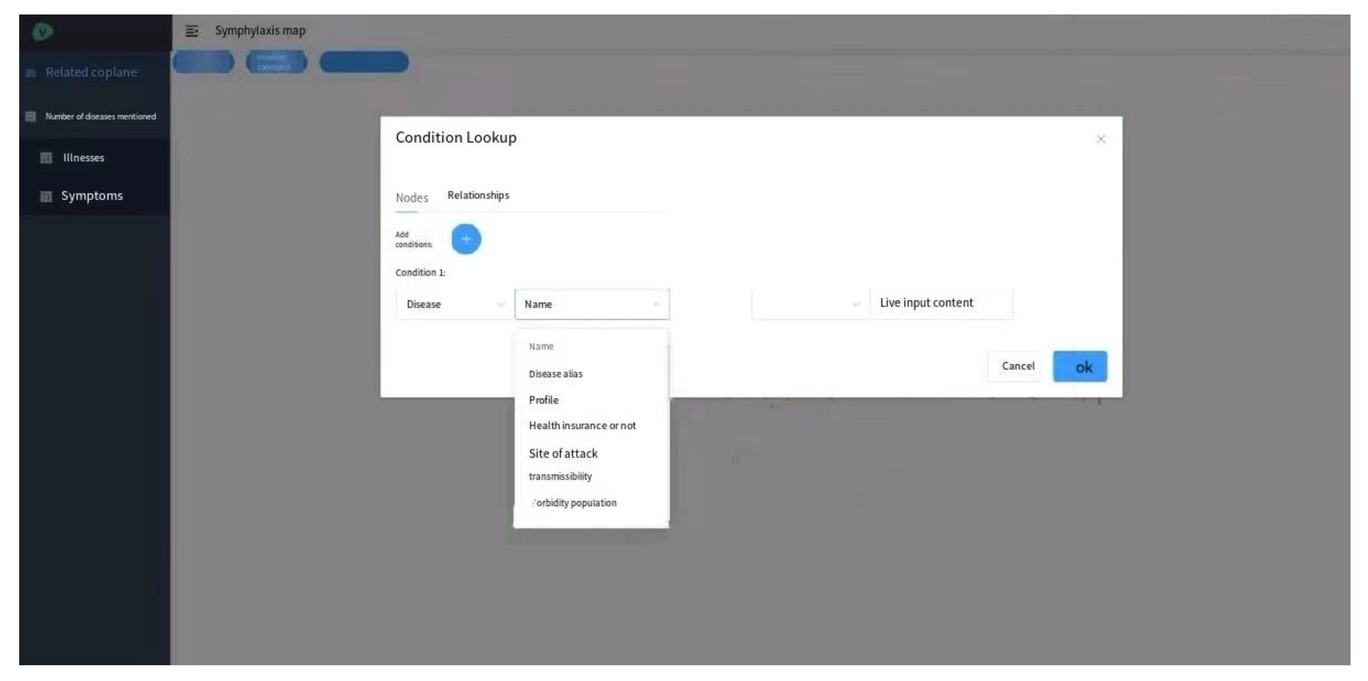Click the green app logo icon
Image resolution: width=1368 pixels, height=681 pixels.
(42, 32)
